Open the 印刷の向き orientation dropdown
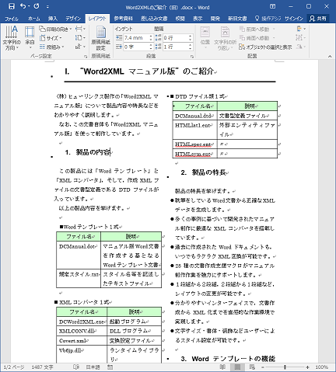The image size is (336, 372). [x=55, y=30]
